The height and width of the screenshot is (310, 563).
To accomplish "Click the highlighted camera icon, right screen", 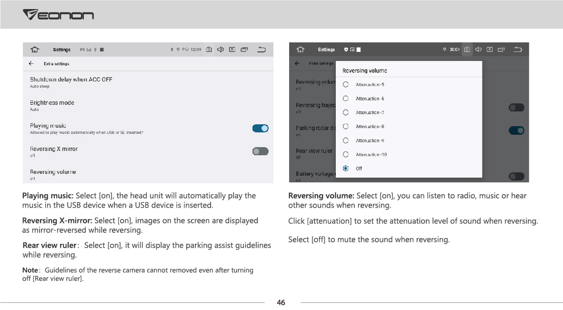I will pos(467,50).
